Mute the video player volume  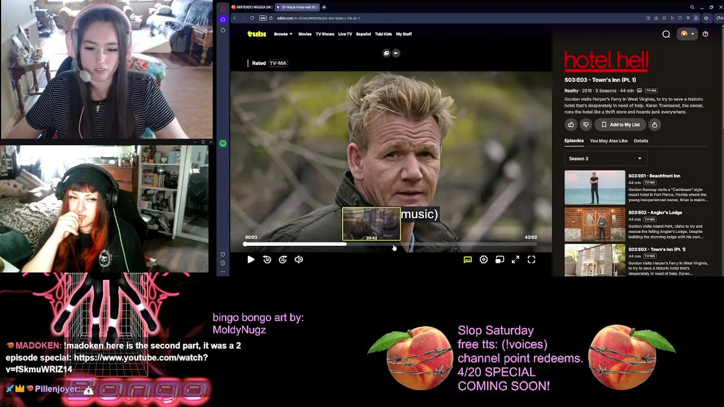[299, 259]
